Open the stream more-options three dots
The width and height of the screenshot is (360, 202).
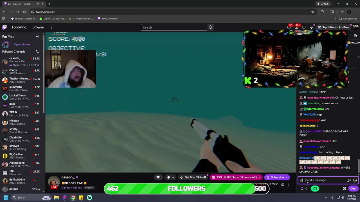289,184
